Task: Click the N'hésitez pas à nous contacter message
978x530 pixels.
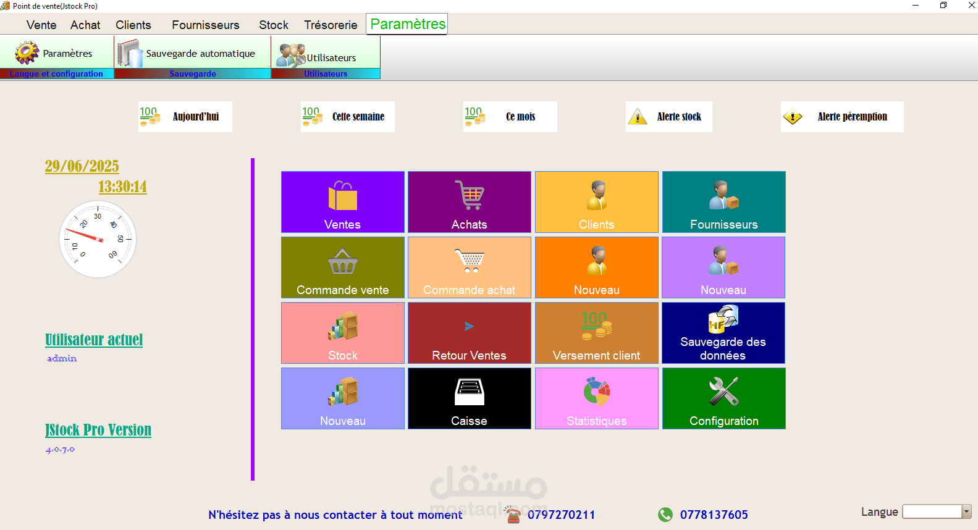Action: (x=335, y=515)
